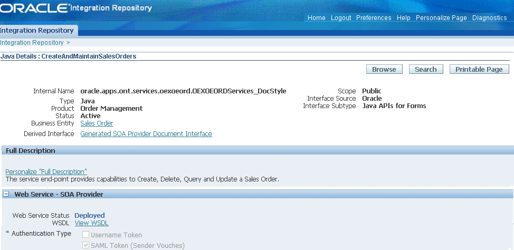This screenshot has width=514, height=250.
Task: Open the Home link in the header
Action: 316,18
